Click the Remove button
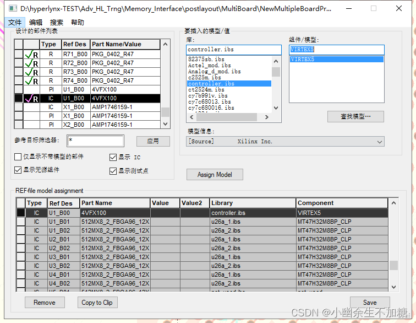 pyautogui.click(x=45, y=303)
